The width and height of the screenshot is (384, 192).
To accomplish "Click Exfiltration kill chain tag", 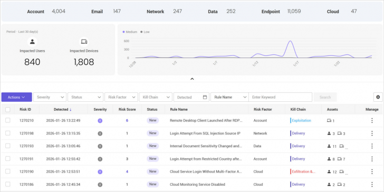I will 303,171.
